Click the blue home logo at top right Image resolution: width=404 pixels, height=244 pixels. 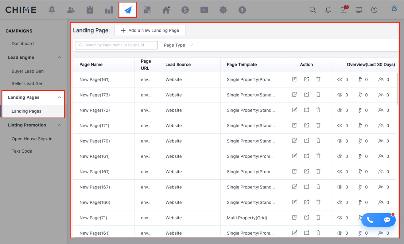click(394, 8)
